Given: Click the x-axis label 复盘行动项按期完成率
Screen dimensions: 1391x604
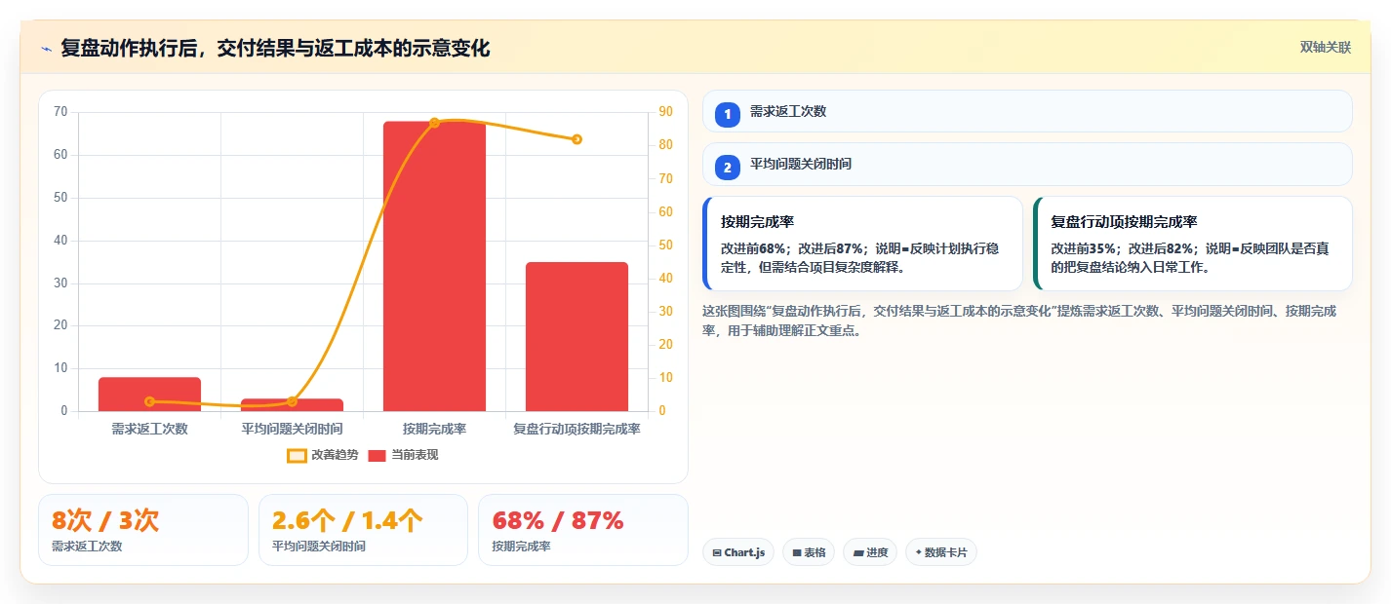Looking at the screenshot, I should pyautogui.click(x=576, y=429).
